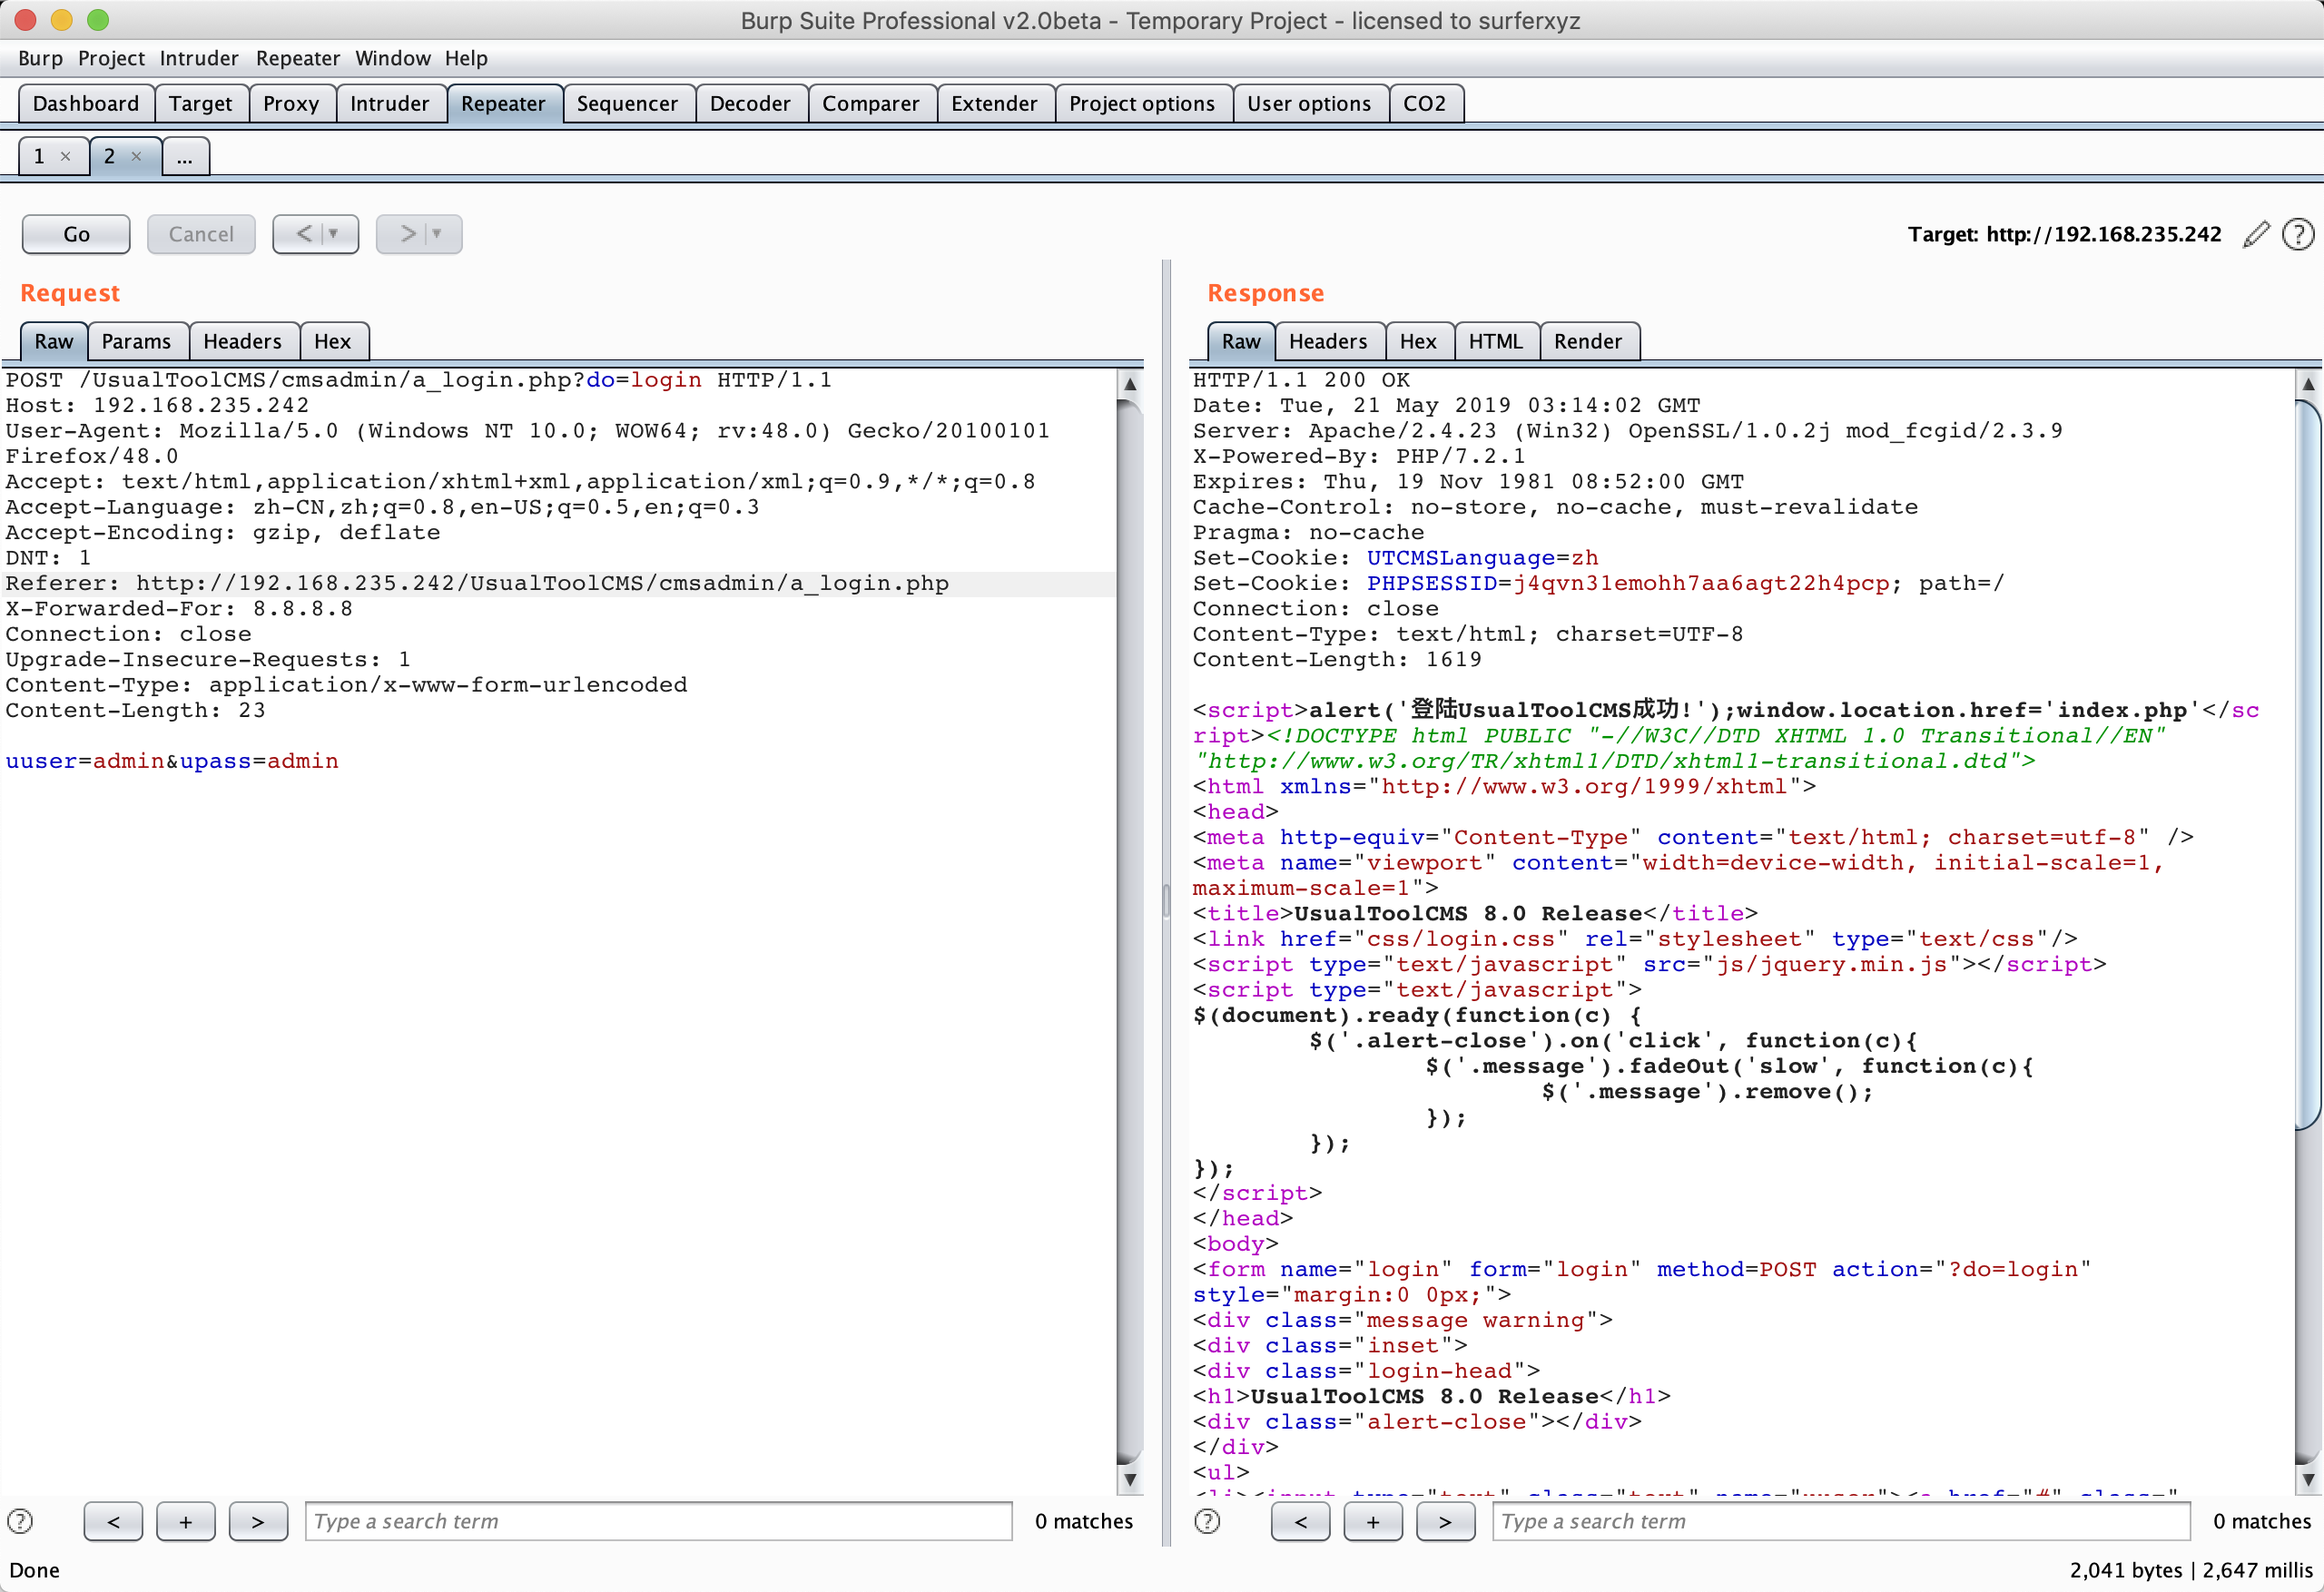Image resolution: width=2324 pixels, height=1592 pixels.
Task: Click the POST request line
Action: (x=419, y=380)
